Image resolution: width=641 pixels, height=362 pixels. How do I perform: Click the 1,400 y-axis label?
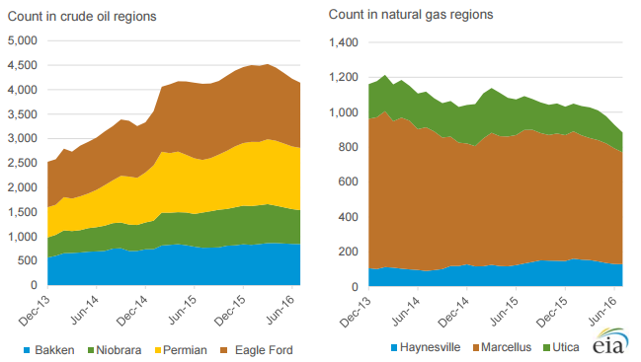tap(344, 42)
